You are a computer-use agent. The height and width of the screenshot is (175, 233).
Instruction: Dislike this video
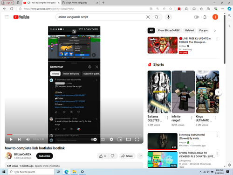(x=113, y=156)
